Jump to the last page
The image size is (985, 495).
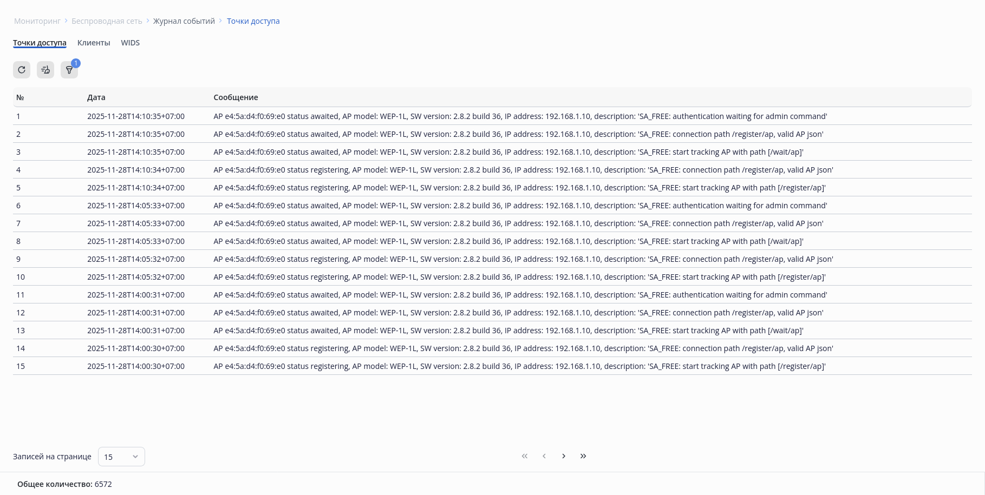[x=583, y=456]
